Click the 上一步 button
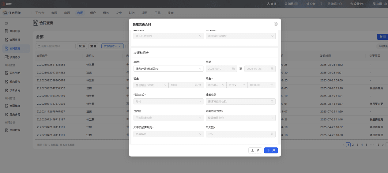The width and height of the screenshot is (388, 173). pyautogui.click(x=255, y=150)
